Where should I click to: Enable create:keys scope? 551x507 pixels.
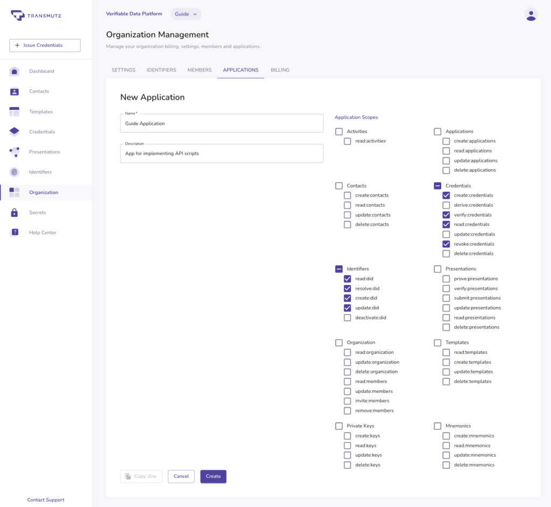click(347, 436)
